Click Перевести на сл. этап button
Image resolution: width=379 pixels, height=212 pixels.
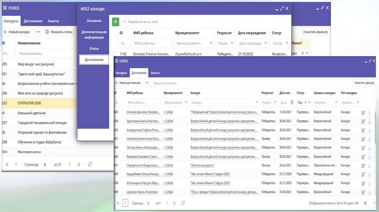pyautogui.click(x=141, y=22)
